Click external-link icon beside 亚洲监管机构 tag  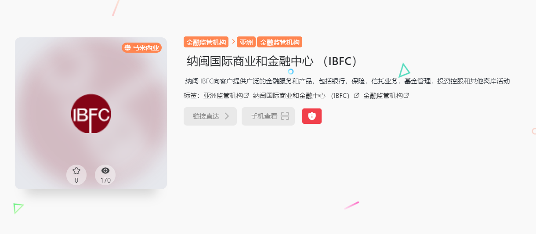pyautogui.click(x=246, y=95)
